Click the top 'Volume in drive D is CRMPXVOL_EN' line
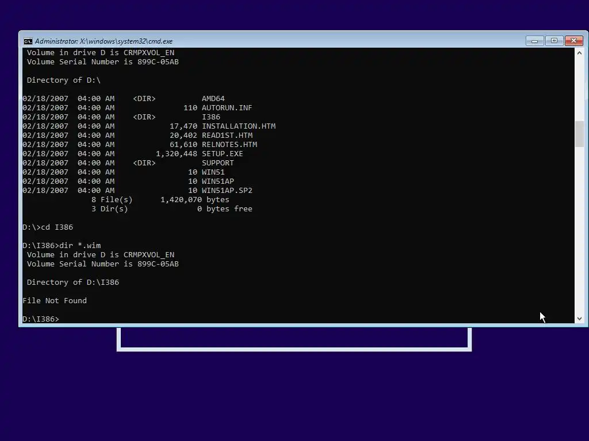 [x=100, y=53]
